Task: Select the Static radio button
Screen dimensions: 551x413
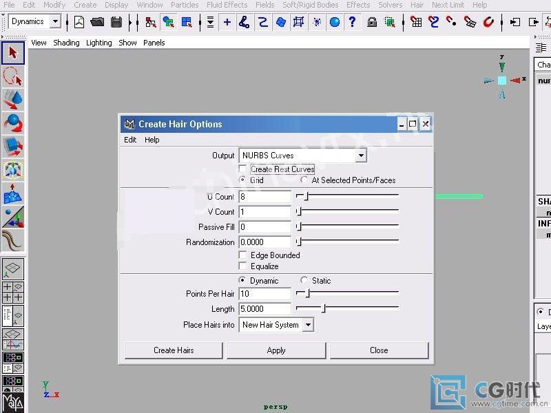Action: coord(304,280)
